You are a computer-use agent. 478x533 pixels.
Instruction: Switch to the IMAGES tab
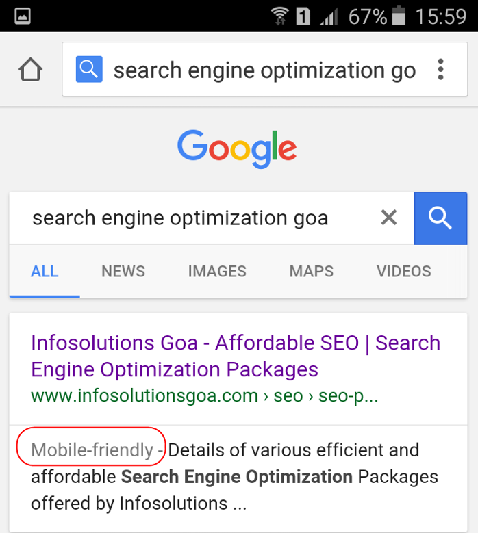[x=217, y=272]
